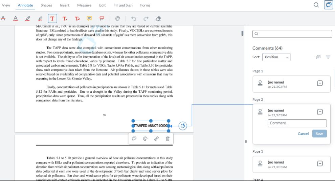This screenshot has width=335, height=181.
Task: Cancel the comment edit
Action: 303,133
